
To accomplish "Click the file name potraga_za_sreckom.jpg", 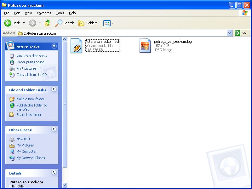I will (173, 42).
